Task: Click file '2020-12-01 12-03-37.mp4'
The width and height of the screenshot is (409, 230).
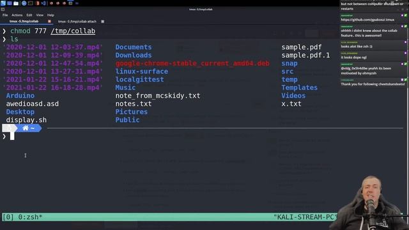Action: (x=52, y=47)
